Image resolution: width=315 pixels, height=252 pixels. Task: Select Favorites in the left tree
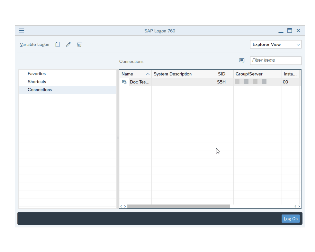click(37, 74)
